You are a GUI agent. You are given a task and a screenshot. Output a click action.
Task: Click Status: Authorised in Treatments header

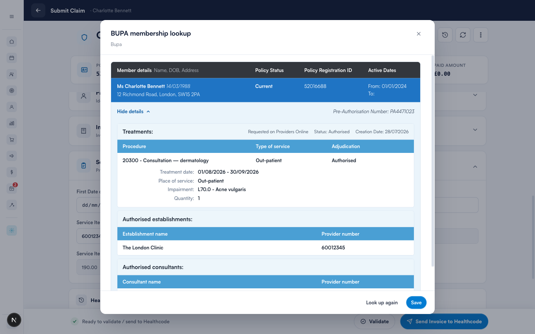tap(332, 132)
